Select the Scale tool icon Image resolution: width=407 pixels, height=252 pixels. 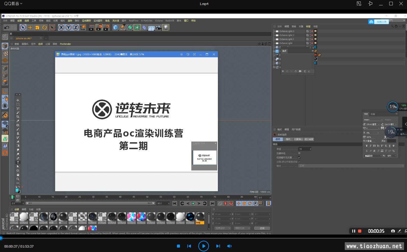coord(37,28)
